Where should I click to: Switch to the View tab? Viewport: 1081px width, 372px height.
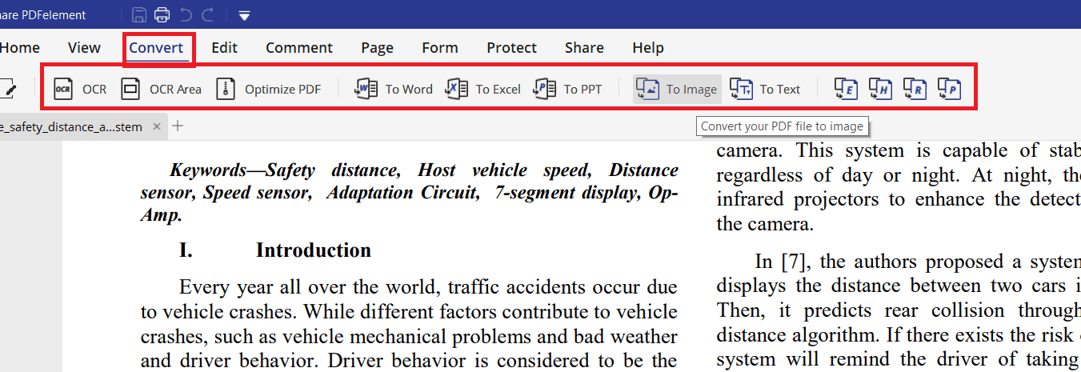coord(84,48)
